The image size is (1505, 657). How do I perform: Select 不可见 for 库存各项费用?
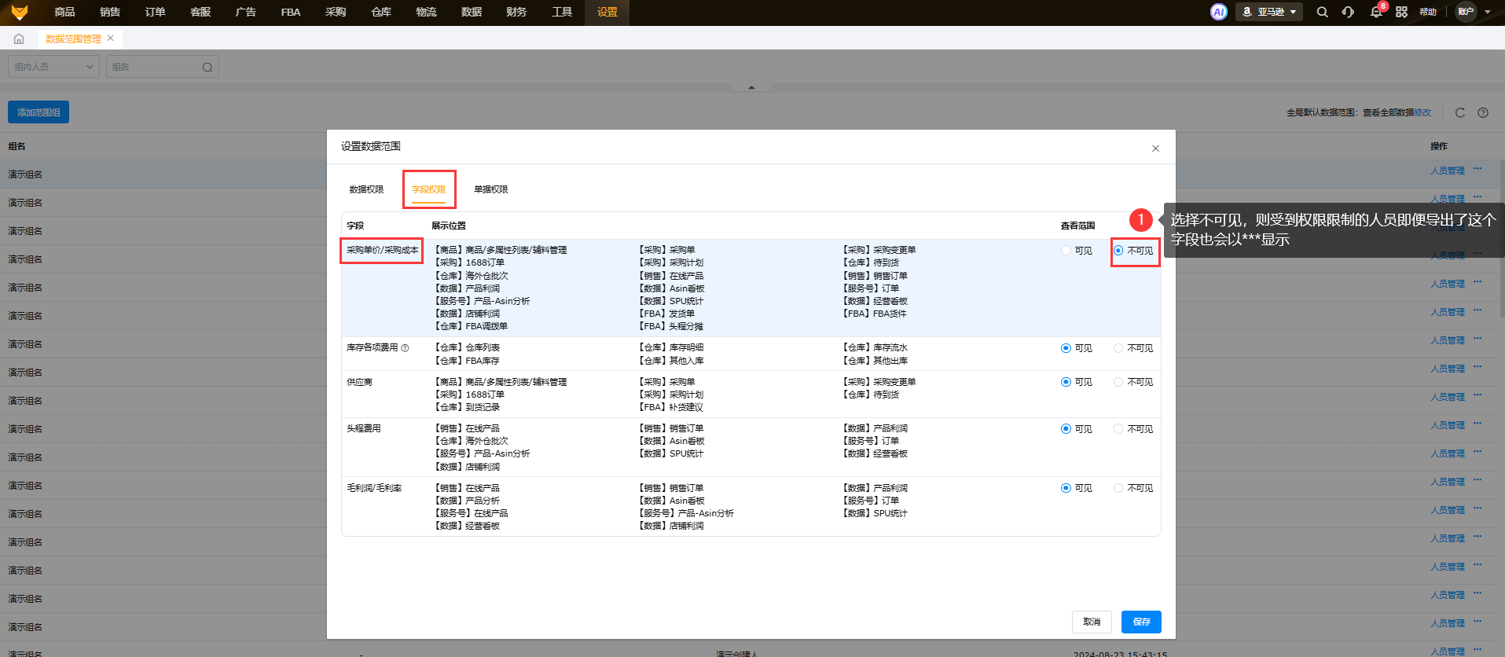tap(1118, 348)
